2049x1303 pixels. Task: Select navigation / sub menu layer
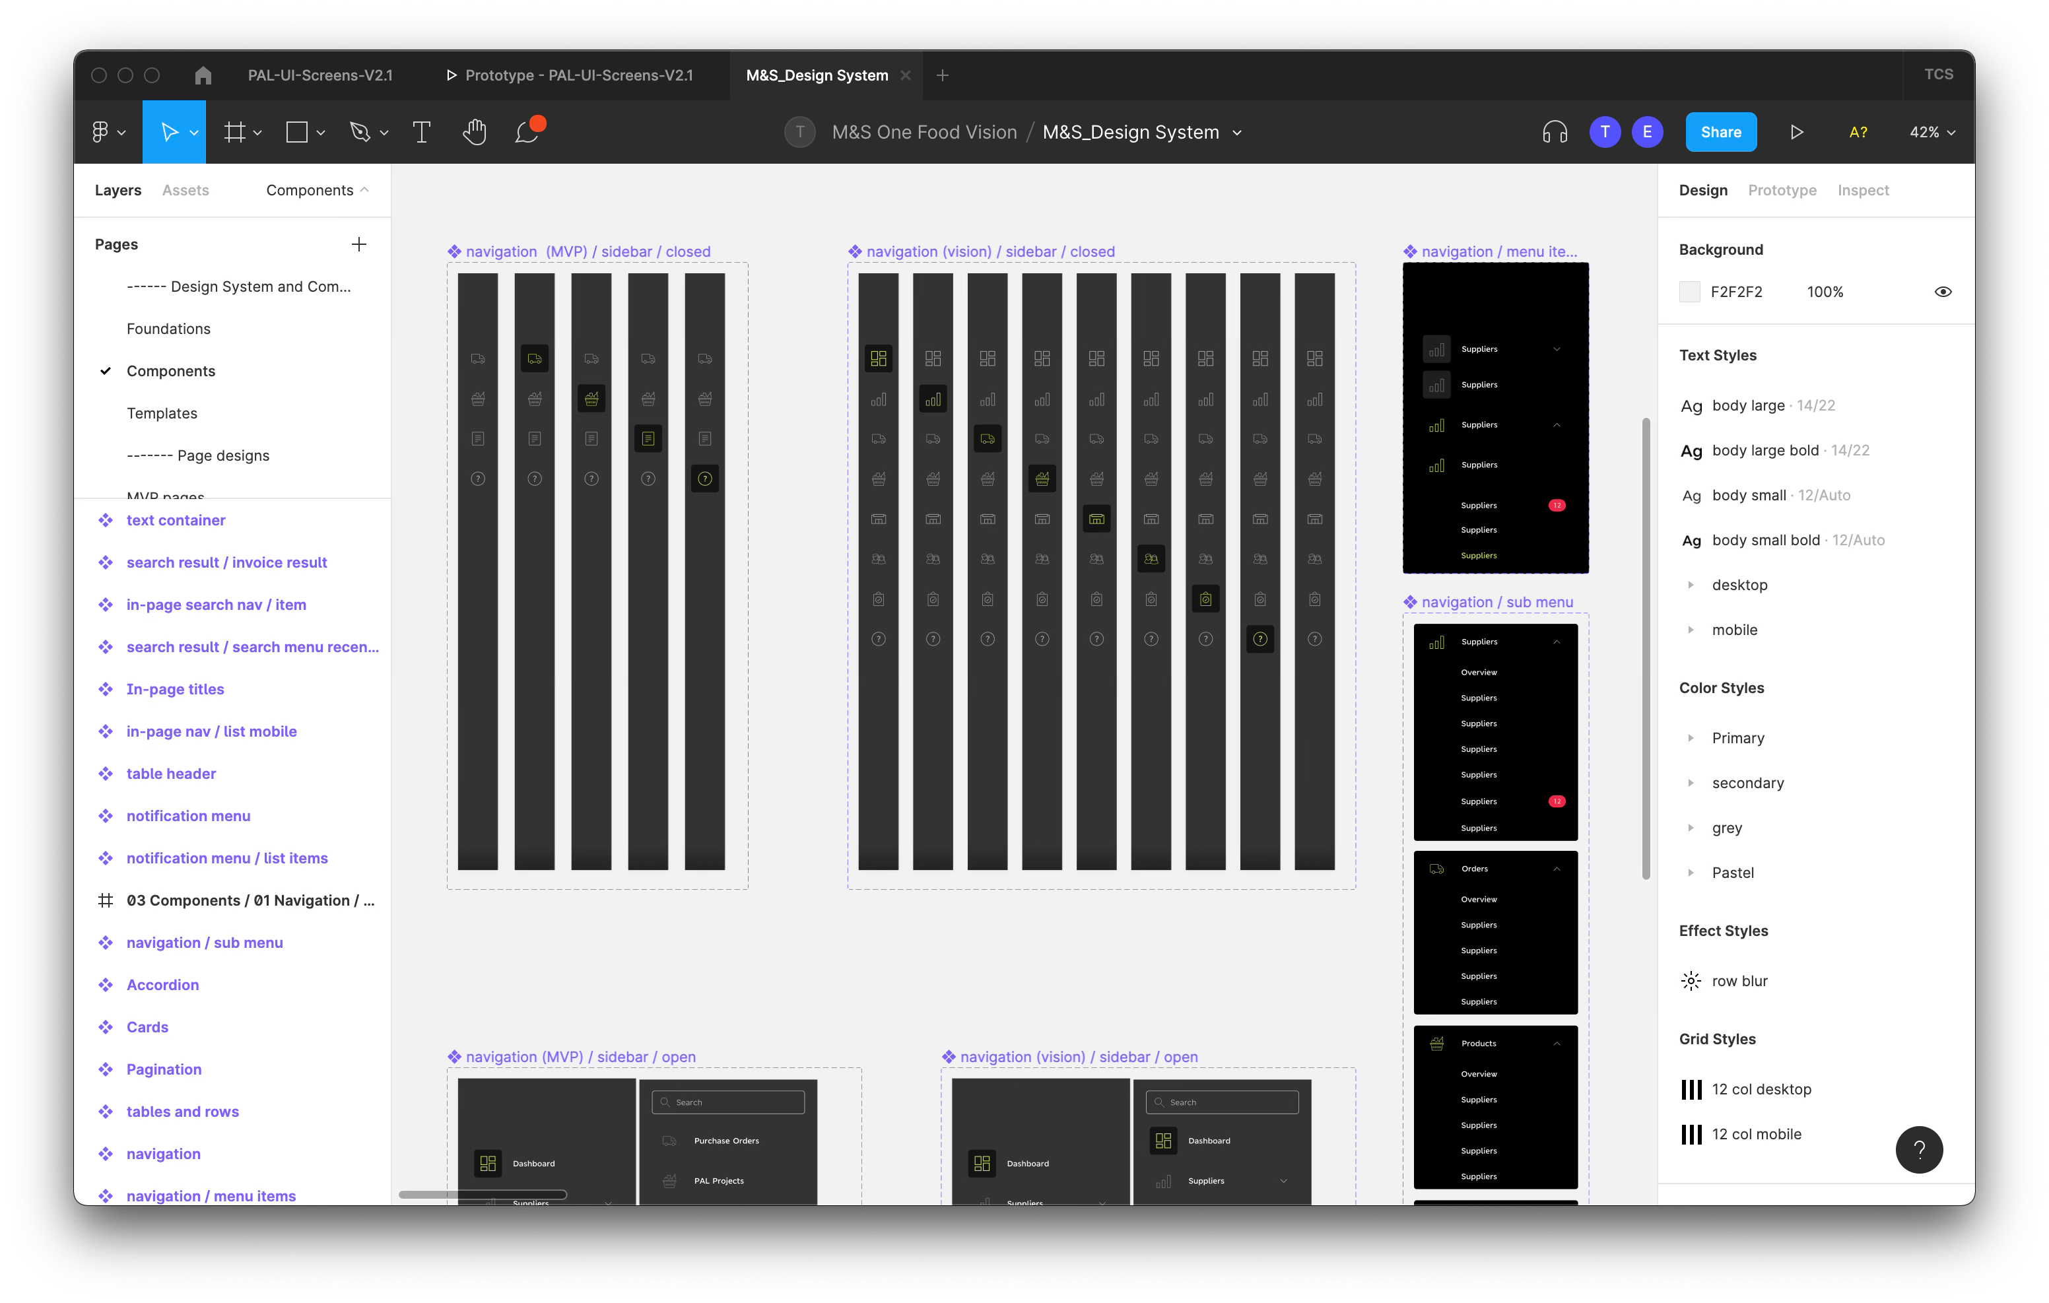pyautogui.click(x=204, y=943)
